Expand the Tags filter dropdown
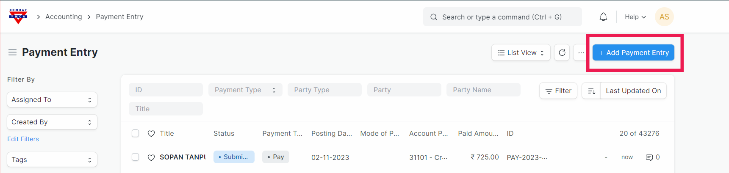This screenshot has height=173, width=729. [x=52, y=160]
